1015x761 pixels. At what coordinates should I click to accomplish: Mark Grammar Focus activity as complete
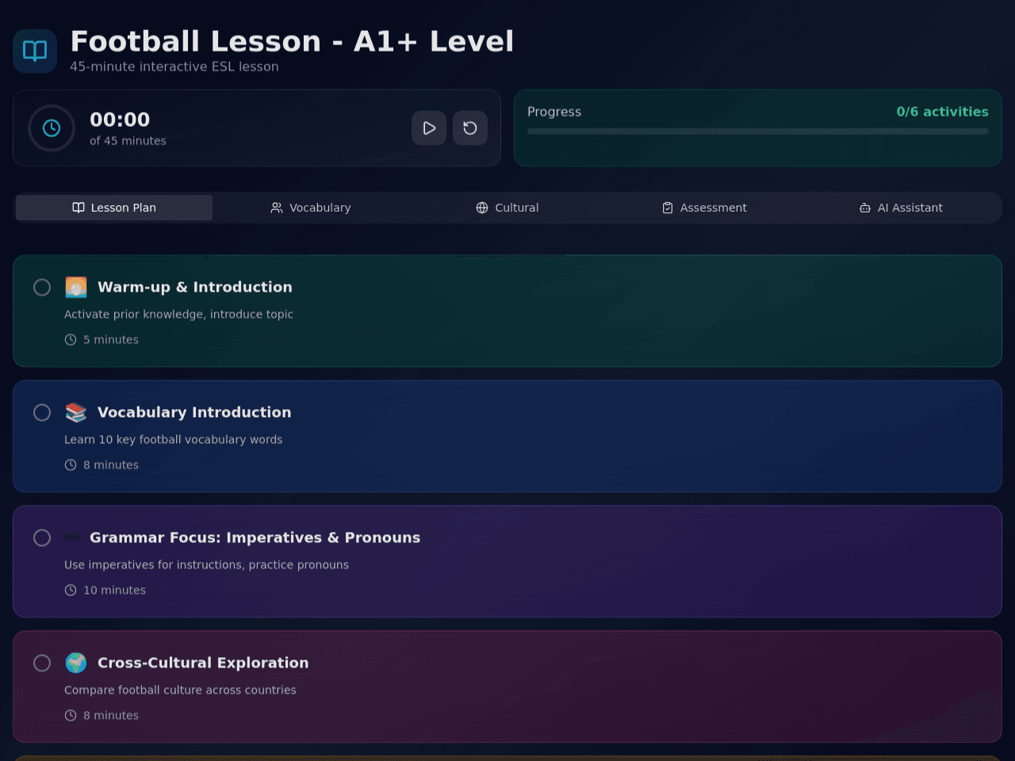click(x=42, y=537)
